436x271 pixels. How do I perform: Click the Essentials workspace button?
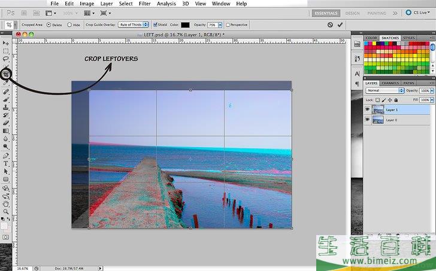pos(326,13)
